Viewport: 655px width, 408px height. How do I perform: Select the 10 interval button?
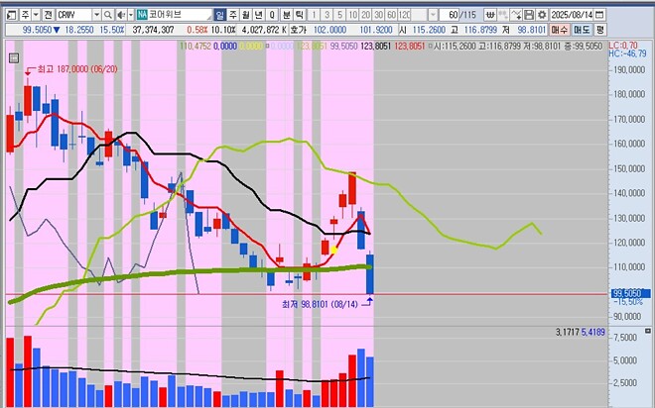coord(352,15)
